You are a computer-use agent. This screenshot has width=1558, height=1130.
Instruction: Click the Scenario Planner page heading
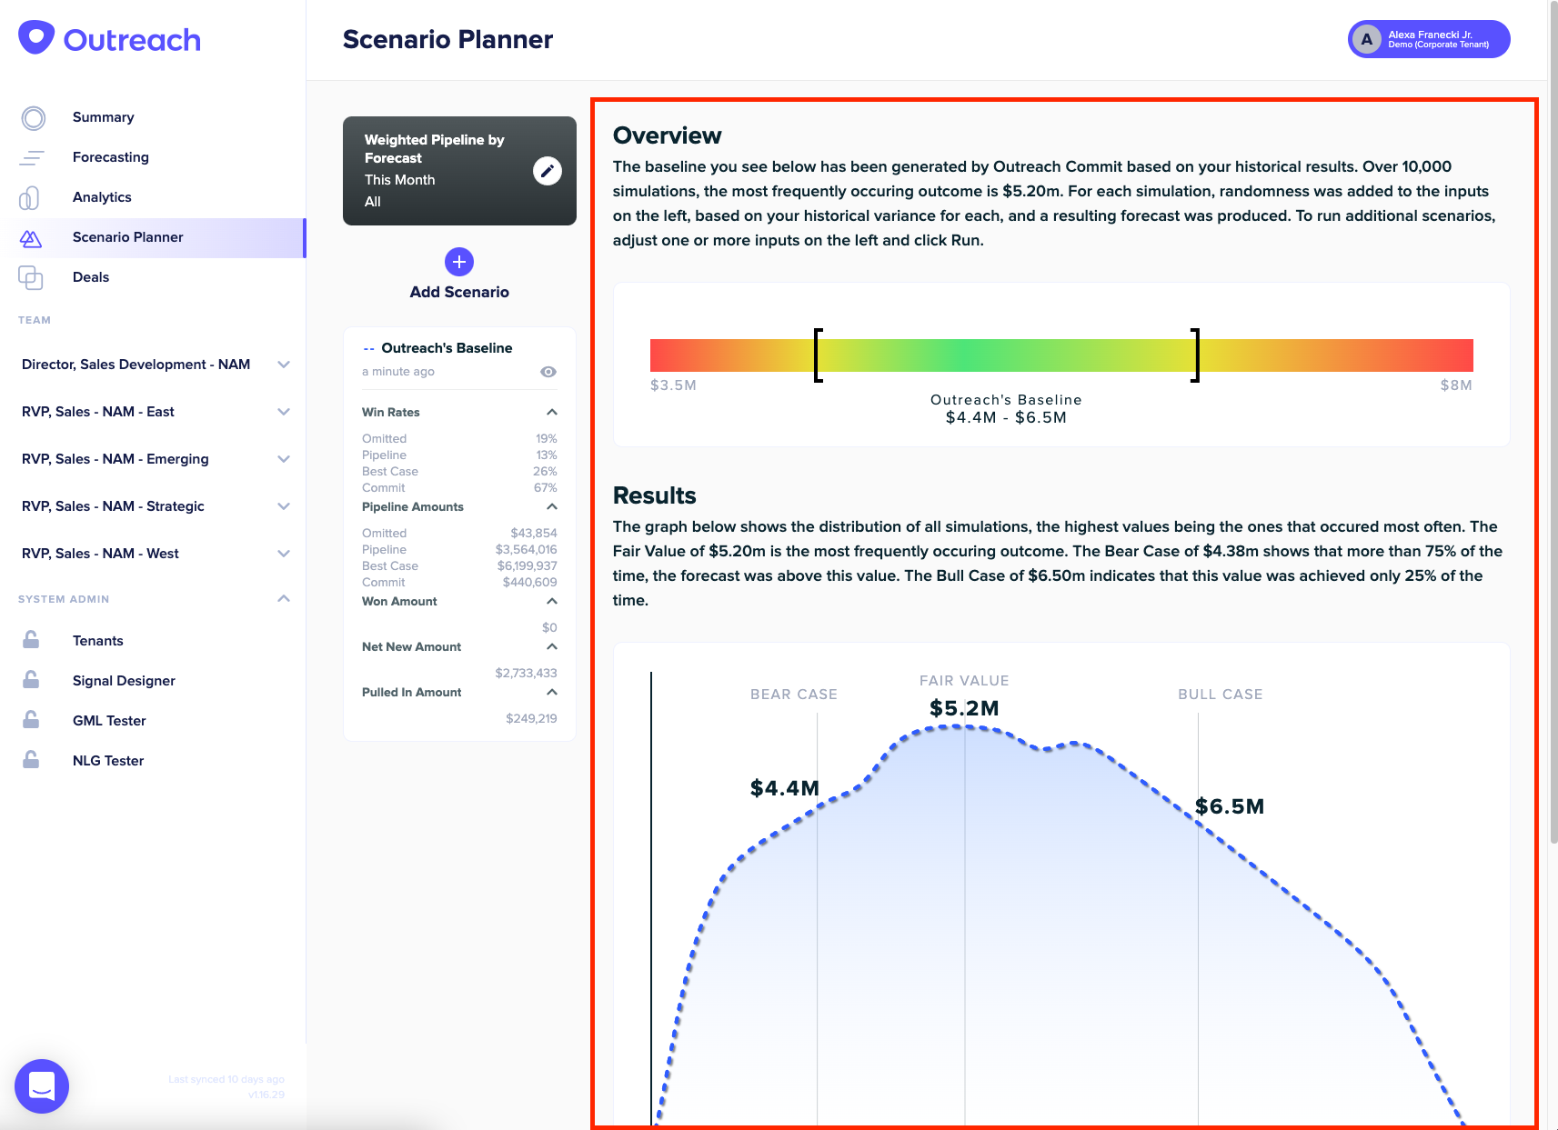(x=447, y=40)
